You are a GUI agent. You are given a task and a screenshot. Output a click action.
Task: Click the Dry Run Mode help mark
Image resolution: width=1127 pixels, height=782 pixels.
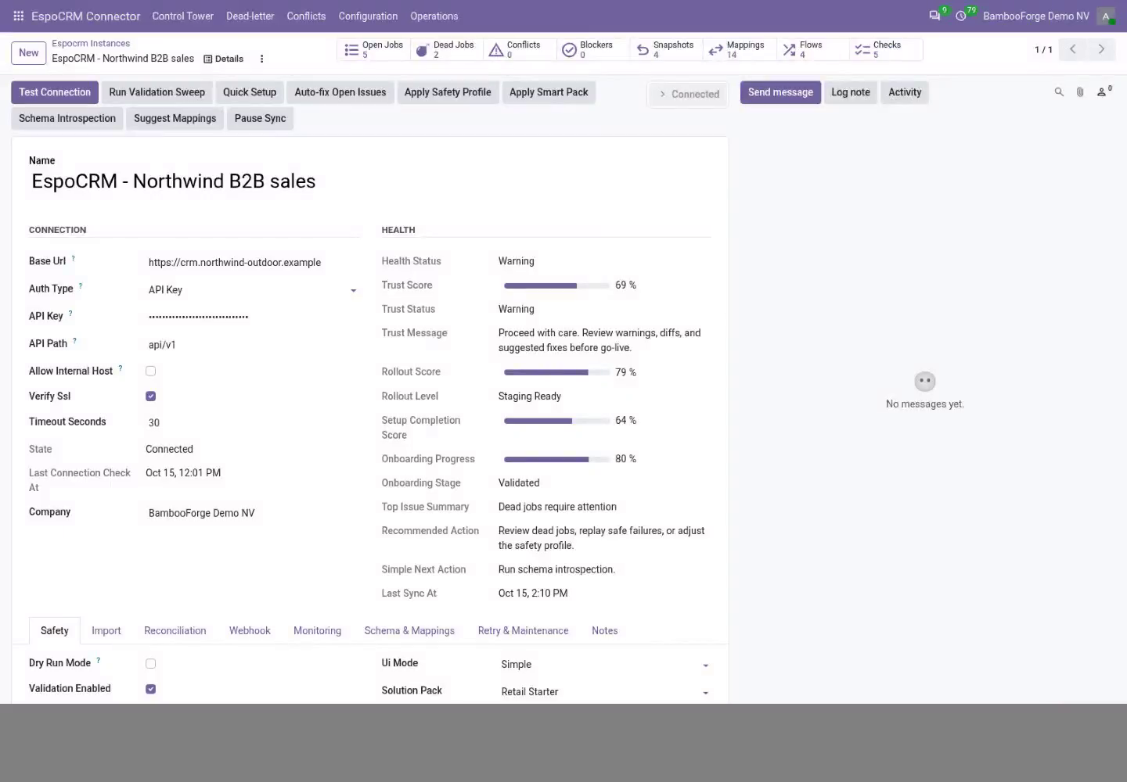click(x=99, y=660)
